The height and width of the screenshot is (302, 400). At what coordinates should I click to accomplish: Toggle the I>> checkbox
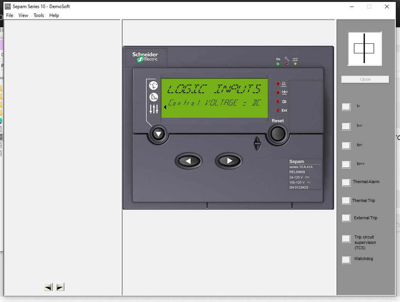(x=346, y=126)
